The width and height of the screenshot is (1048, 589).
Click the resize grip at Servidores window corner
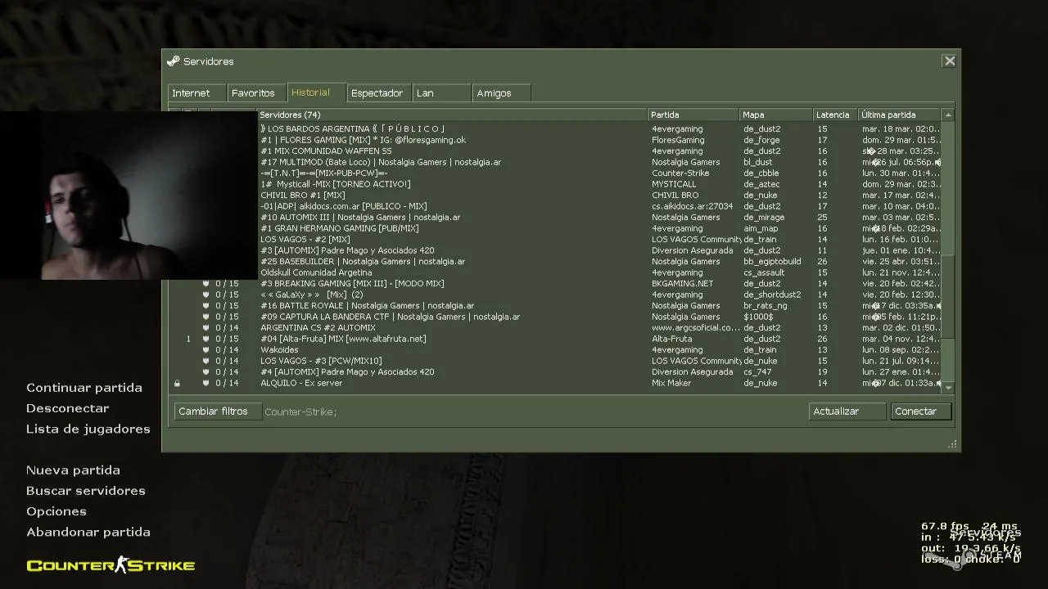(x=952, y=444)
